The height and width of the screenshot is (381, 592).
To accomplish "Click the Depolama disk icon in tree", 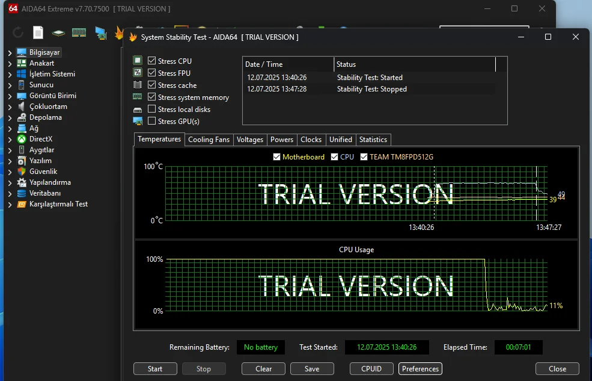I will pos(22,117).
